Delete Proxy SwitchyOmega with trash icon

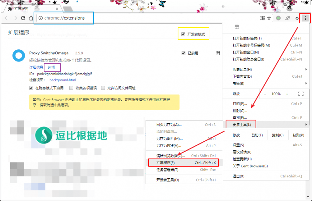pyautogui.click(x=218, y=53)
